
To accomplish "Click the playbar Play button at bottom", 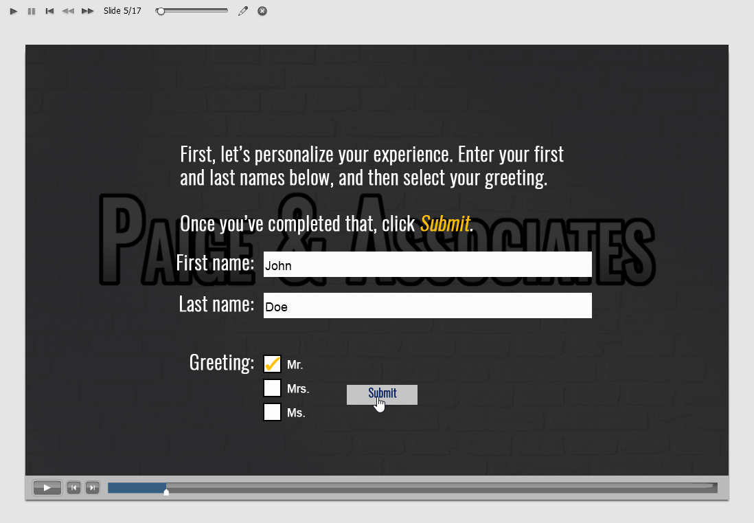I will [47, 488].
